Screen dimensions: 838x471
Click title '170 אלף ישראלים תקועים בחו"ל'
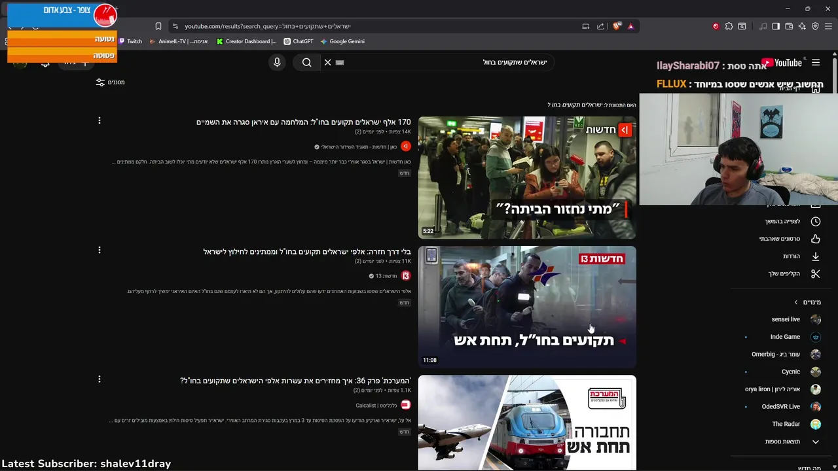304,122
